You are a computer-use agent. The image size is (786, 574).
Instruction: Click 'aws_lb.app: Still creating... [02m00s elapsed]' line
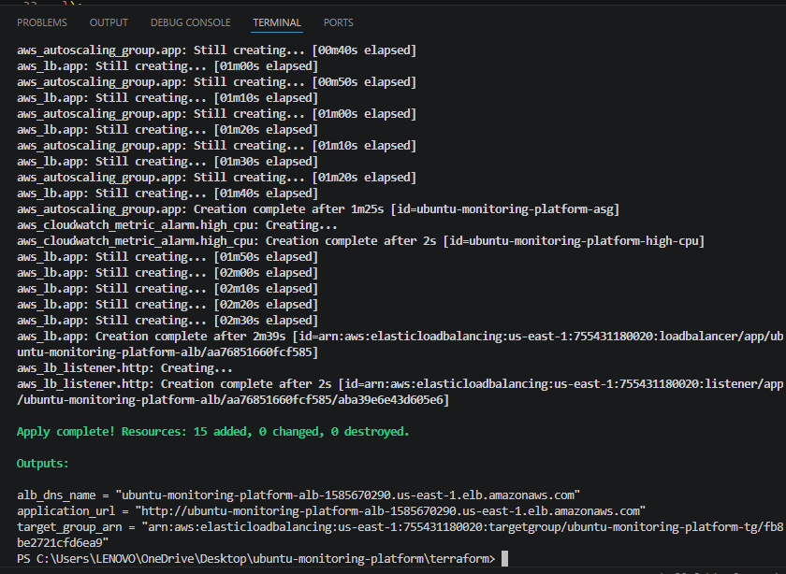[x=167, y=272]
